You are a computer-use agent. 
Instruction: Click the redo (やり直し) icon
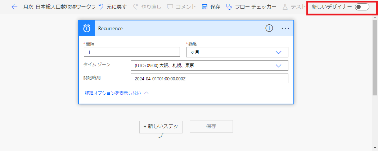pos(136,7)
